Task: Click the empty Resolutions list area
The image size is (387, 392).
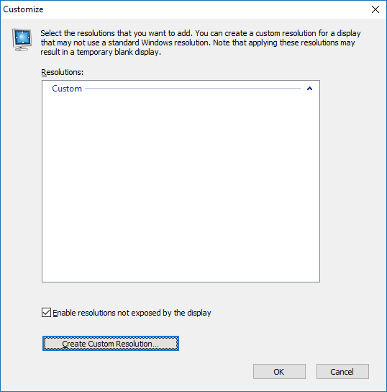Action: 181,187
